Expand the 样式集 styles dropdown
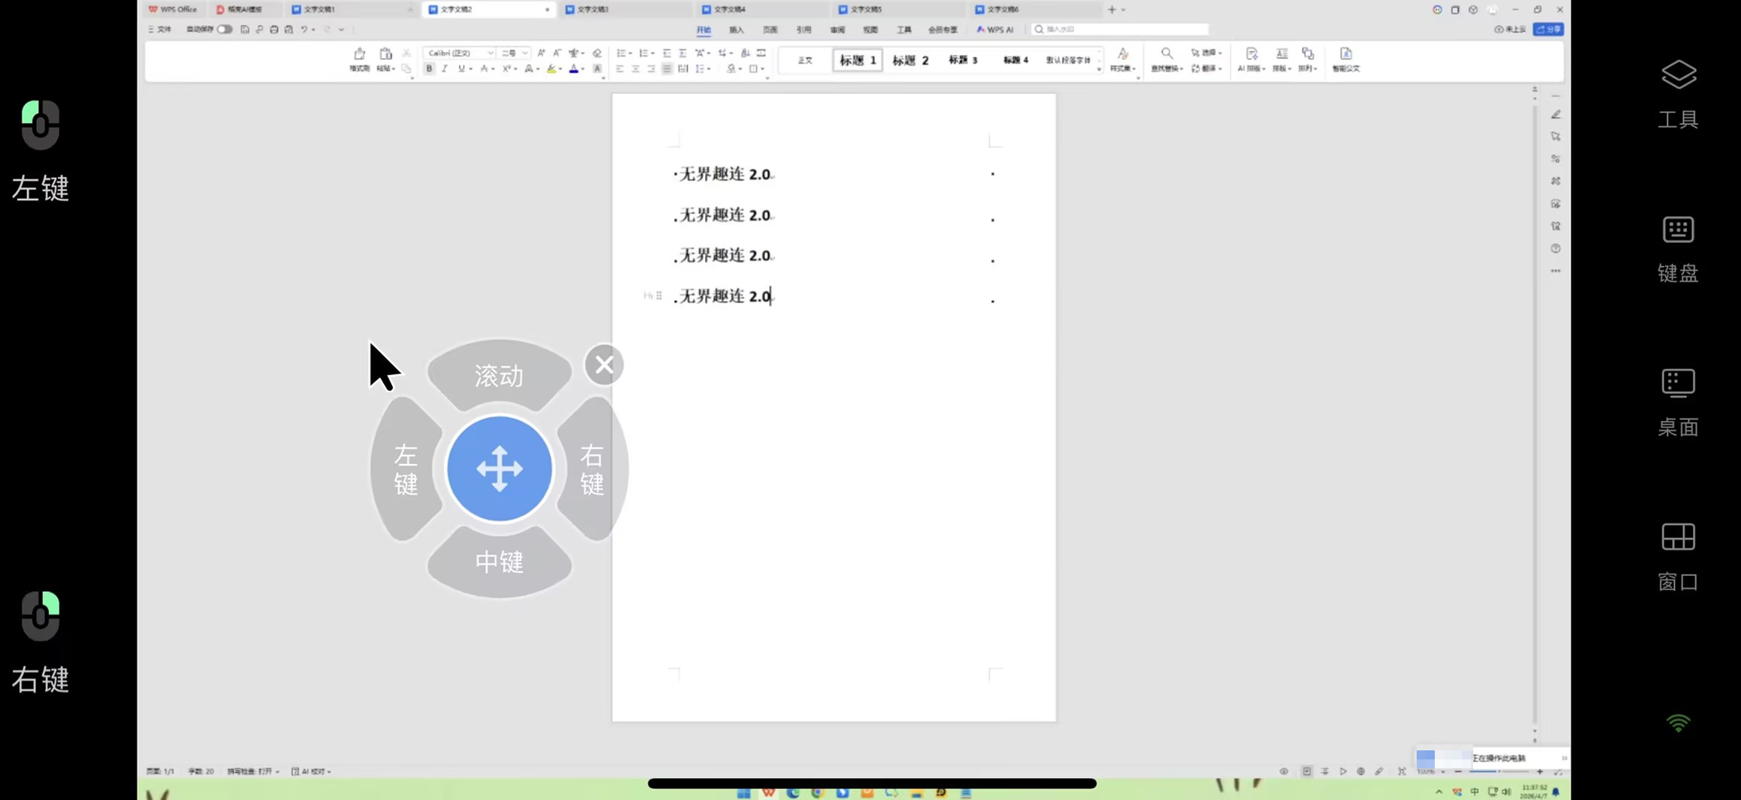This screenshot has height=800, width=1741. pos(1123,60)
